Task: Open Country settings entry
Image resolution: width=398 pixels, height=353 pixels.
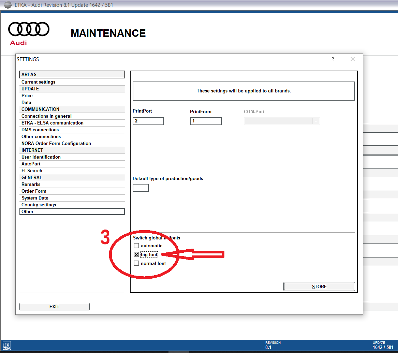Action: (x=72, y=205)
